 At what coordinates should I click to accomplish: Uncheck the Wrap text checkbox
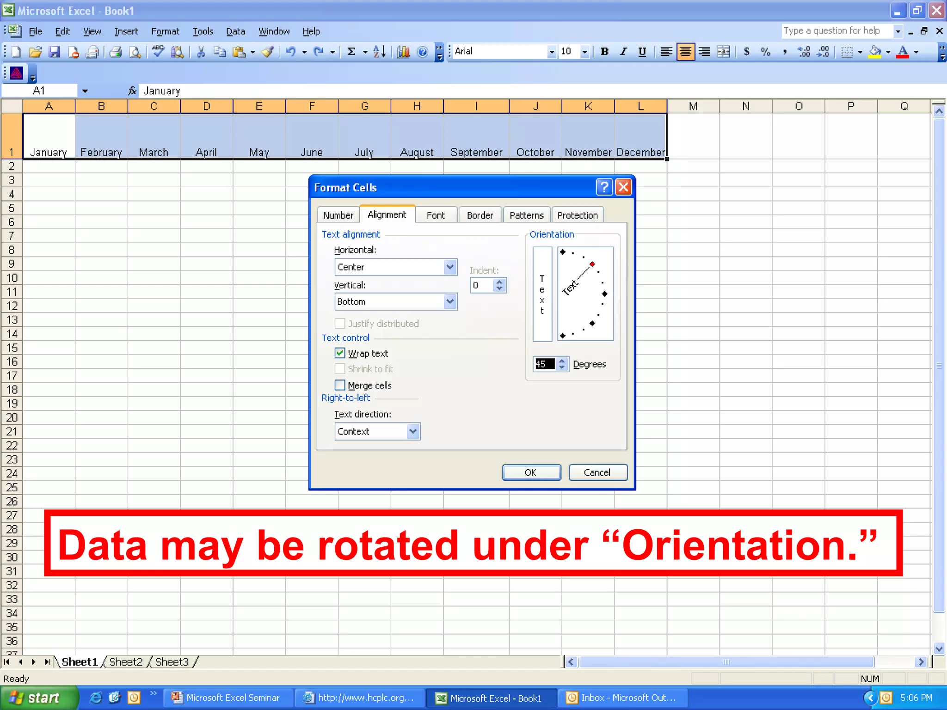(x=340, y=353)
